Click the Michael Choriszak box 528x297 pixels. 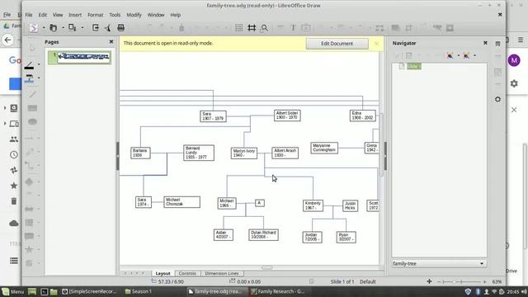(x=181, y=202)
